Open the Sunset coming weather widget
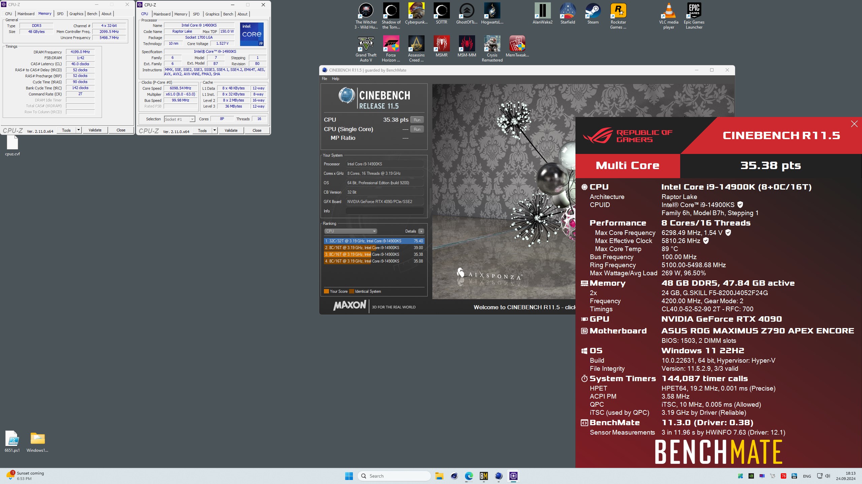This screenshot has width=862, height=484. [x=25, y=476]
